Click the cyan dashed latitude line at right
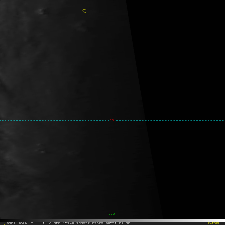Image resolution: width=225 pixels, height=225 pixels. (x=187, y=120)
